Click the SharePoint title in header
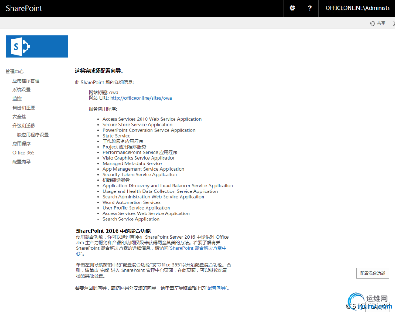Viewport: 395px width, 314px height. click(24, 8)
